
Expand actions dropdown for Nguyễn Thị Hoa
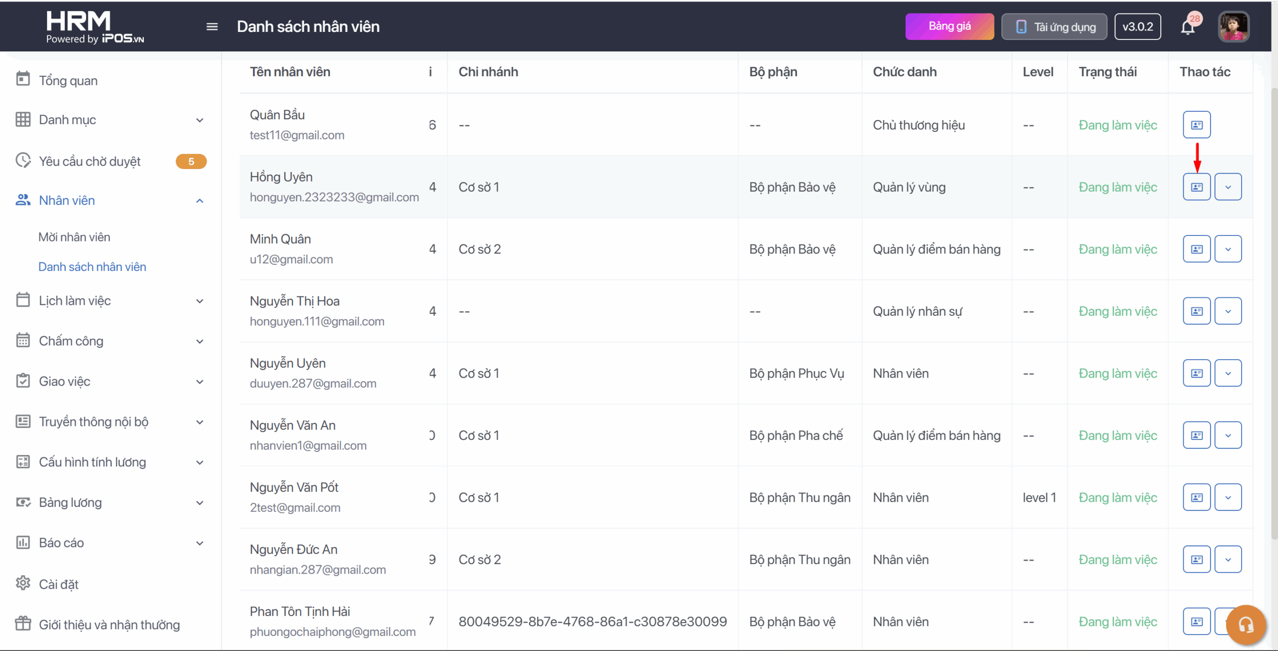tap(1228, 311)
